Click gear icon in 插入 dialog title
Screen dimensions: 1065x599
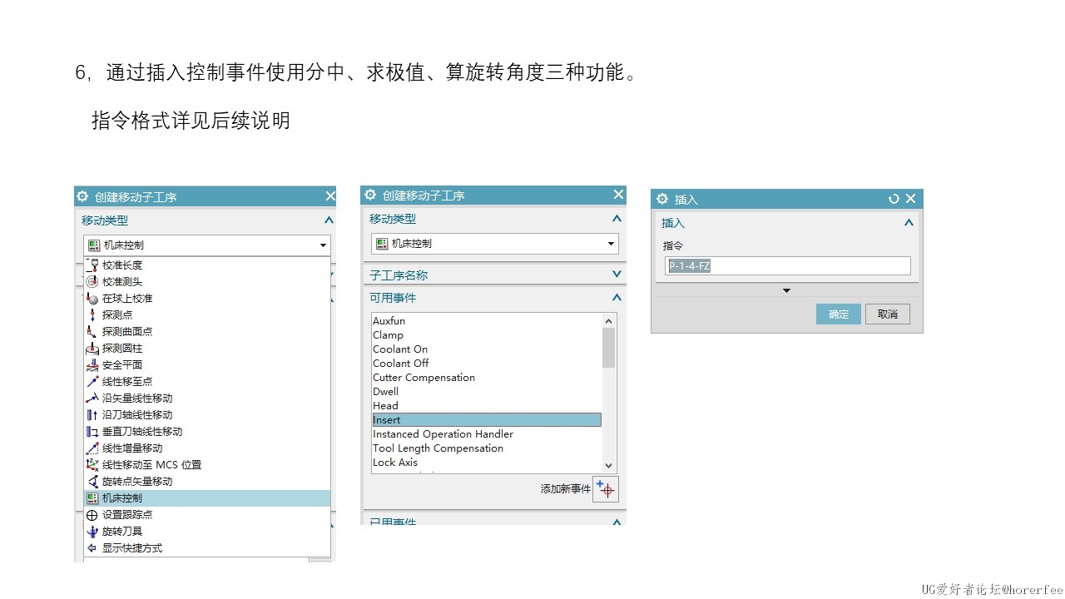pos(662,199)
